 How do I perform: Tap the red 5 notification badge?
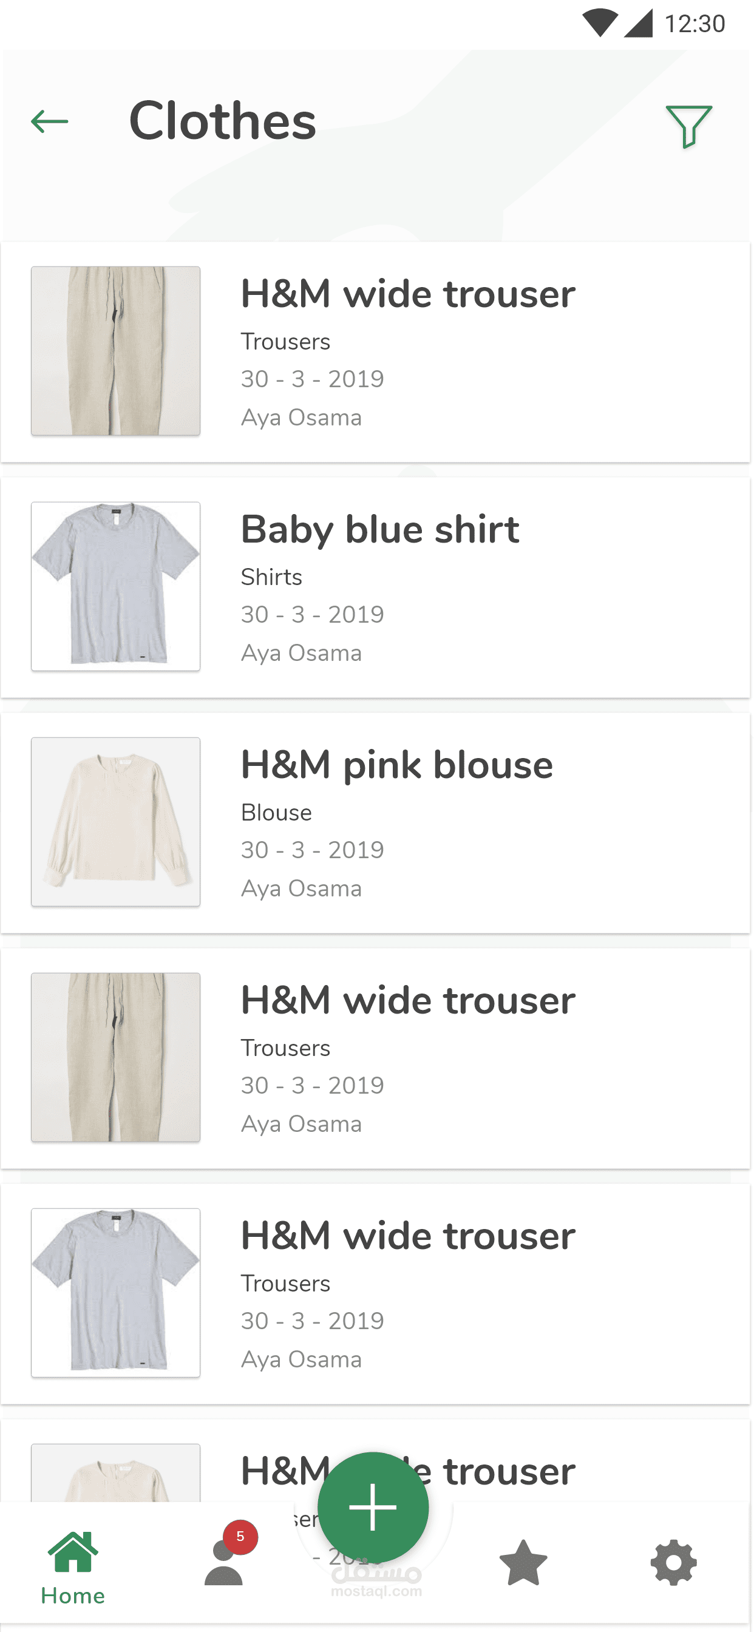point(240,1536)
